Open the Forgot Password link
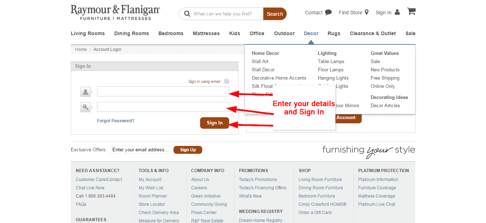Viewport: 486px width, 223px height. pyautogui.click(x=116, y=120)
